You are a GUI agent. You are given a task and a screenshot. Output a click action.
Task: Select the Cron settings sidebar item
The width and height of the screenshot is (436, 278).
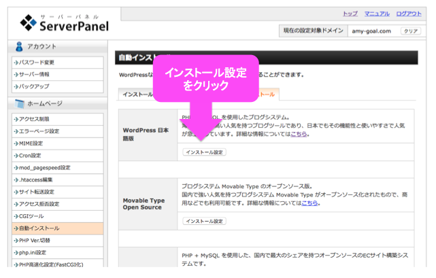pyautogui.click(x=58, y=156)
